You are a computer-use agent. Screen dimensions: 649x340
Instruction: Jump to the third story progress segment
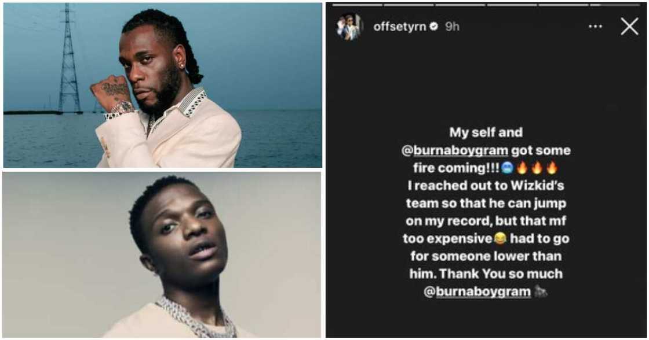(460, 5)
